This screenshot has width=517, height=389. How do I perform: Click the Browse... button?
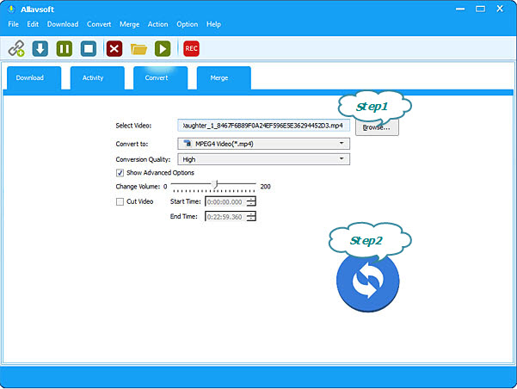[377, 127]
